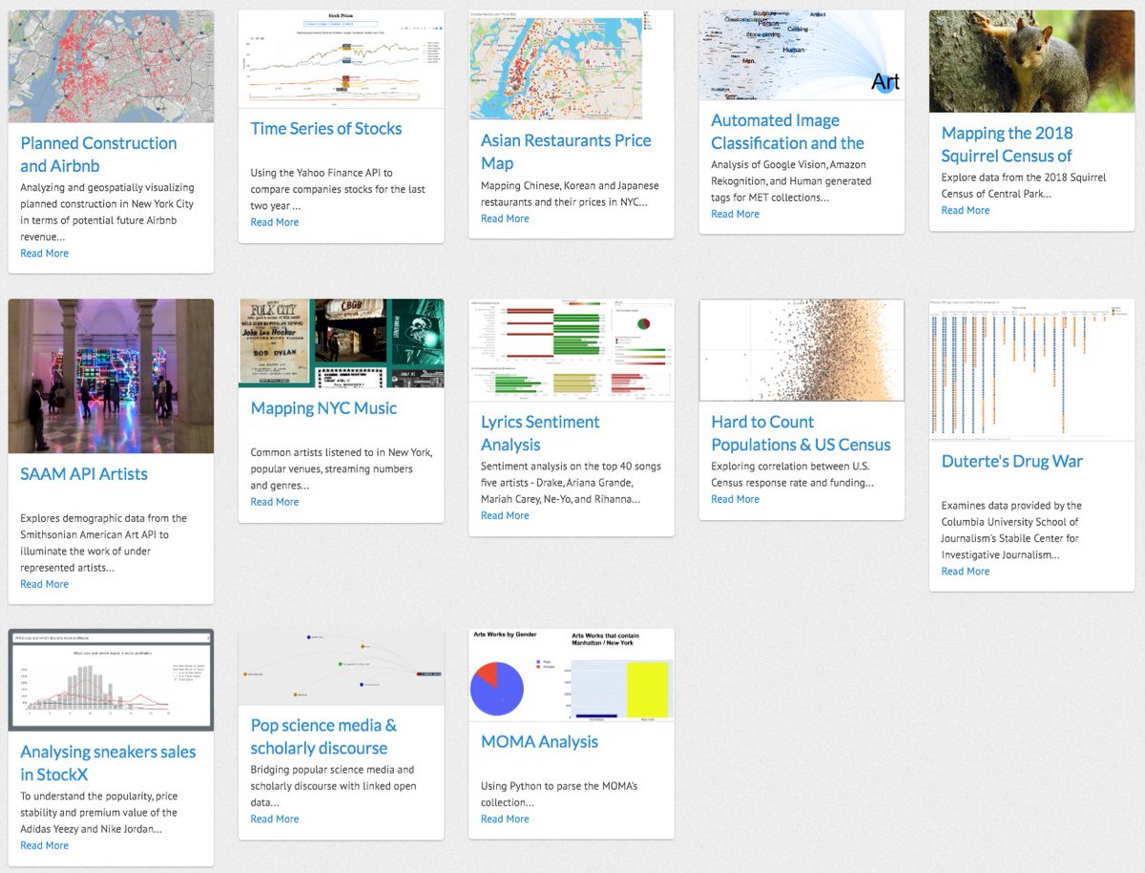Image resolution: width=1145 pixels, height=873 pixels.
Task: Open the pop science network graph thumbnail
Action: click(341, 667)
